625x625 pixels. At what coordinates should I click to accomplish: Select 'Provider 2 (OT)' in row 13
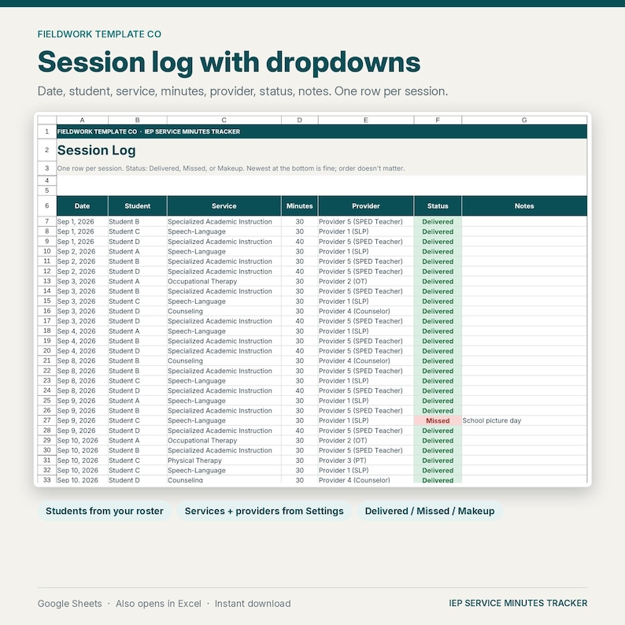(366, 282)
